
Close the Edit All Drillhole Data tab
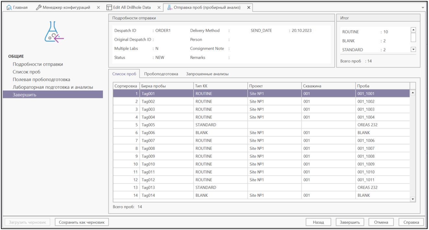tap(158, 7)
